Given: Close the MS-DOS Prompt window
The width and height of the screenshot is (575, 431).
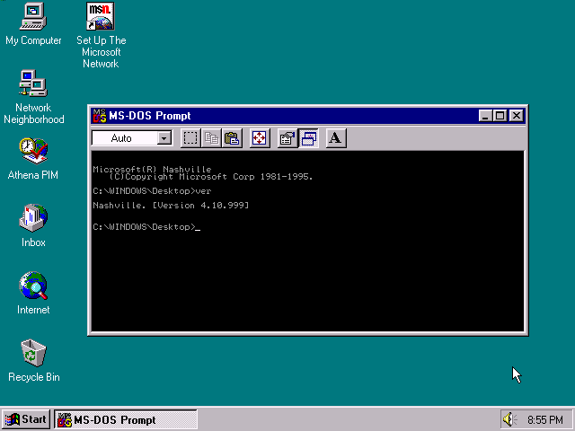Looking at the screenshot, I should click(x=517, y=116).
